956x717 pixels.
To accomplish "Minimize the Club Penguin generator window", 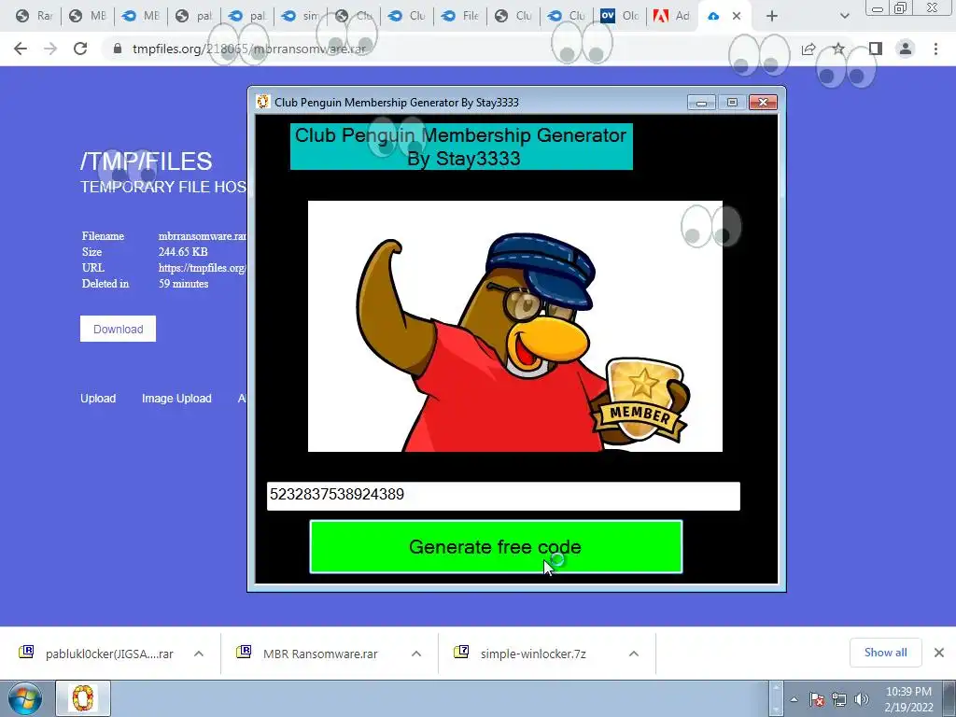I will (701, 102).
